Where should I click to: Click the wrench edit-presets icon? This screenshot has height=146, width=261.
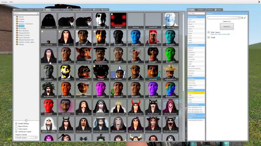[x=245, y=18]
